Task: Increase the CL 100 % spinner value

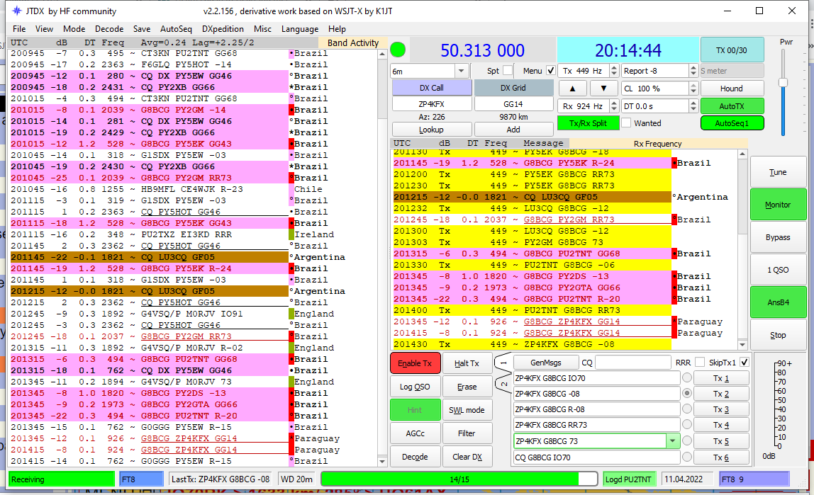Action: pos(693,86)
